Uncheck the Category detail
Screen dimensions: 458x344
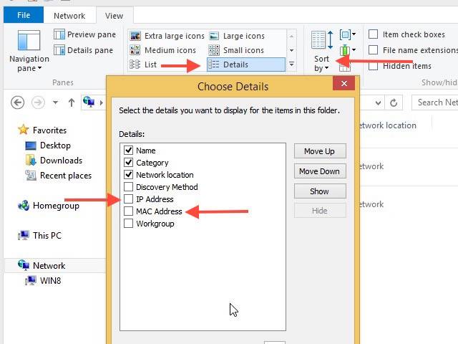pyautogui.click(x=129, y=163)
